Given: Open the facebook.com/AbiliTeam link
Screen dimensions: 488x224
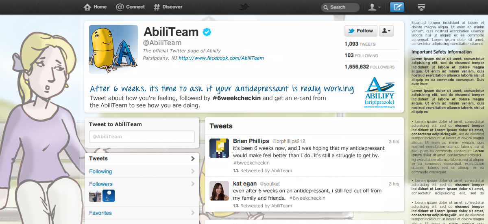Looking at the screenshot, I should [221, 58].
